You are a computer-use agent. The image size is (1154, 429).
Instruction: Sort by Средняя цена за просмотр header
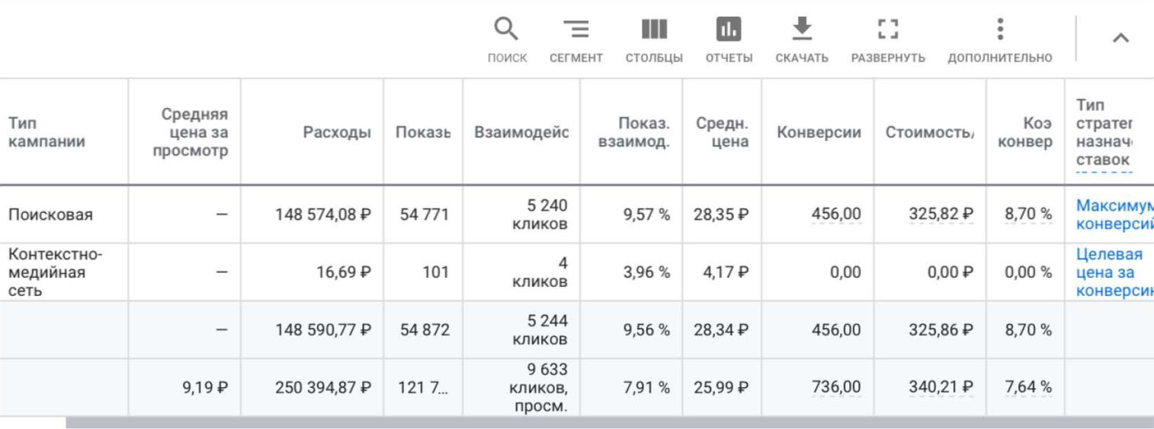pyautogui.click(x=195, y=132)
